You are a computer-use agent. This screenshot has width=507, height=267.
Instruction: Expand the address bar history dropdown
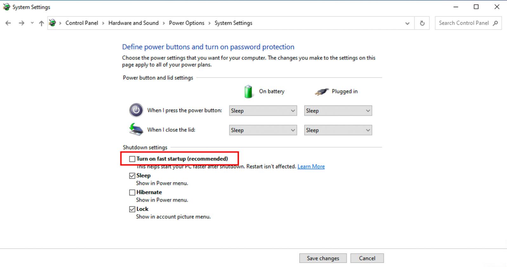(407, 23)
